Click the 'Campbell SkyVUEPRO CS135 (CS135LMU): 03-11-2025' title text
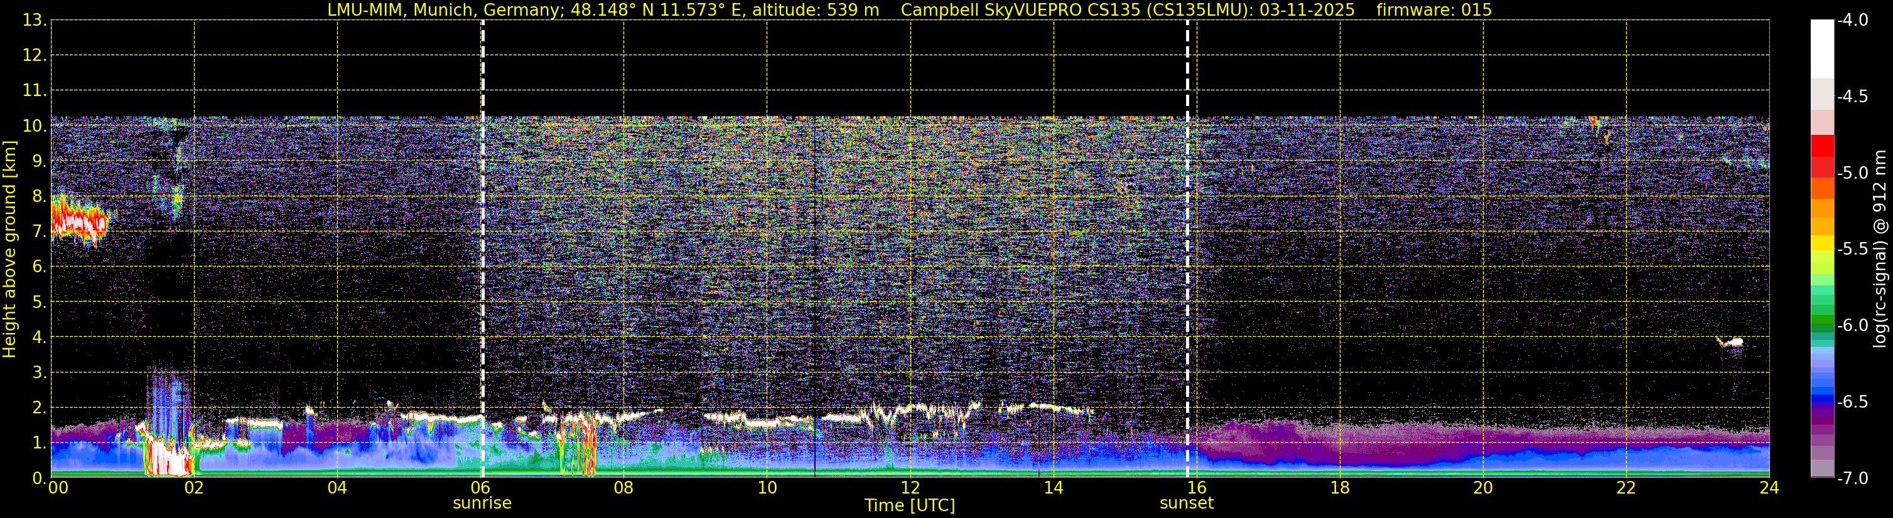This screenshot has width=1893, height=518. pyautogui.click(x=1127, y=9)
